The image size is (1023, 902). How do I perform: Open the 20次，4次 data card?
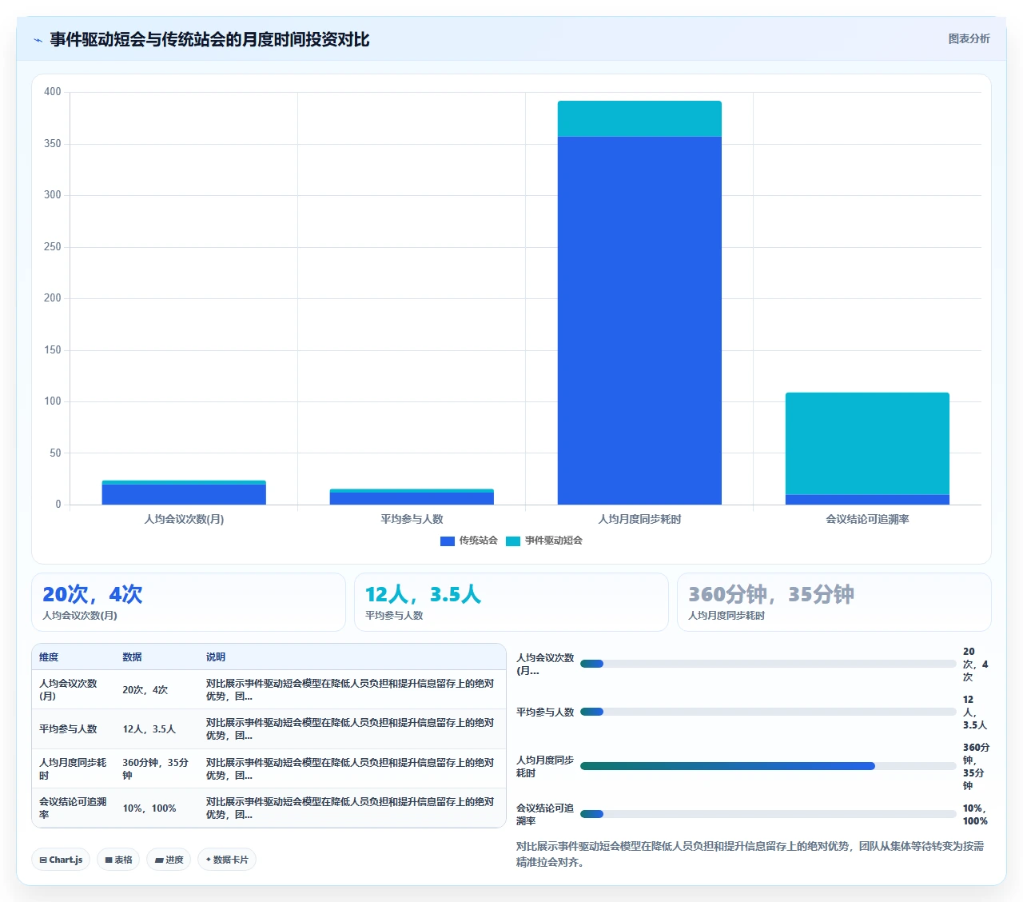(189, 602)
